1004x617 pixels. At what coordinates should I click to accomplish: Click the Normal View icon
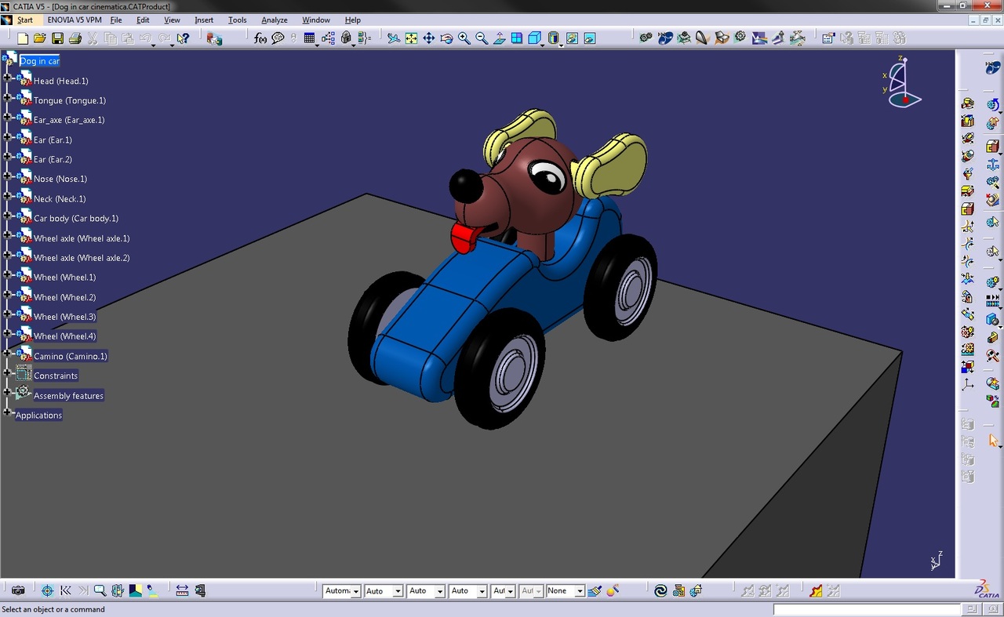(x=499, y=38)
